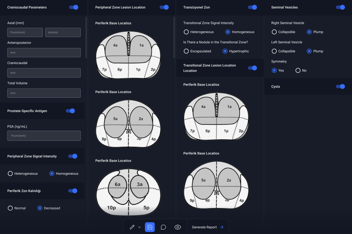Click Generate Report button
The width and height of the screenshot is (352, 234).
(x=208, y=227)
